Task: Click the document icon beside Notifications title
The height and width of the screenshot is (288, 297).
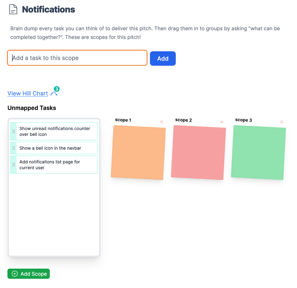Action: pos(13,9)
